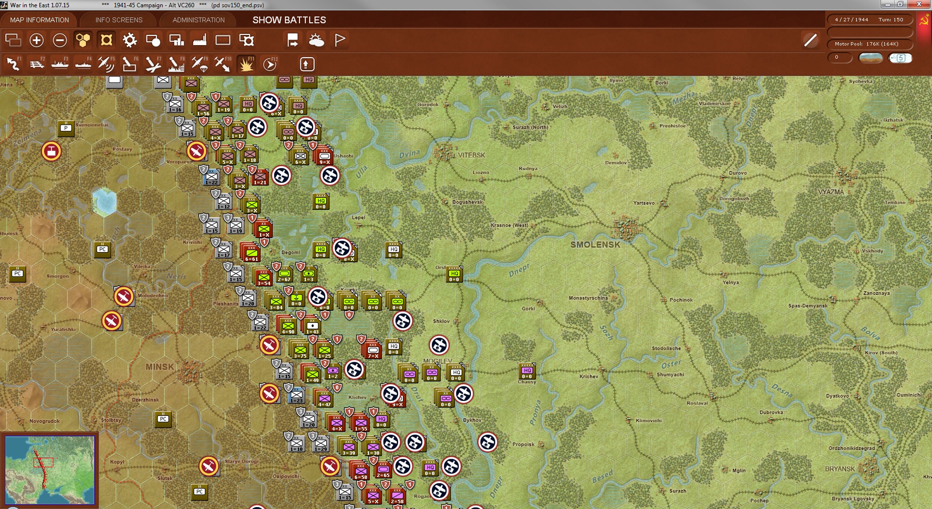Click the VYAZMA city label
The width and height of the screenshot is (932, 509).
coord(831,192)
